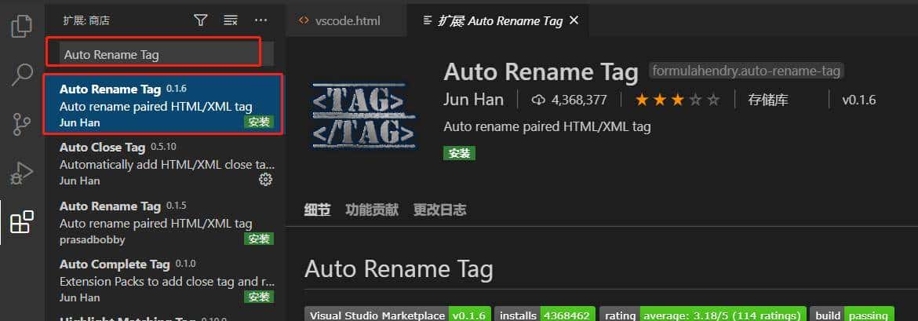This screenshot has height=321, width=918.
Task: Click the 4,368,377 install count
Action: (570, 100)
